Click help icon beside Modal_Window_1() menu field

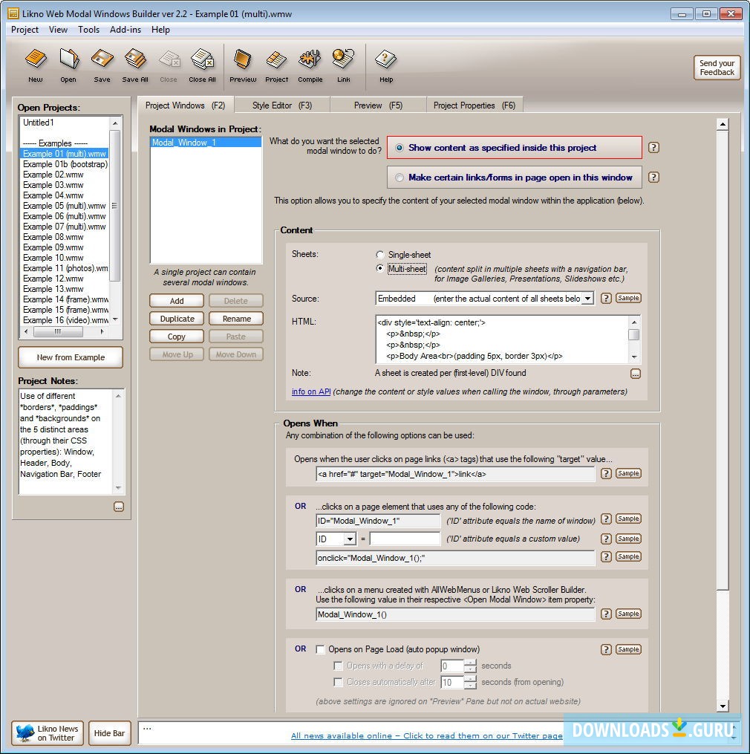pos(606,614)
